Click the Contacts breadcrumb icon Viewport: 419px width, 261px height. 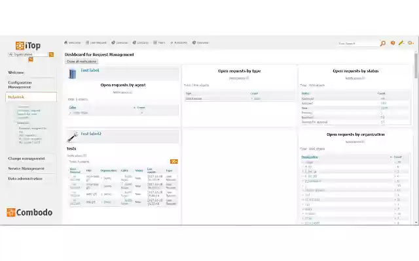[134, 42]
